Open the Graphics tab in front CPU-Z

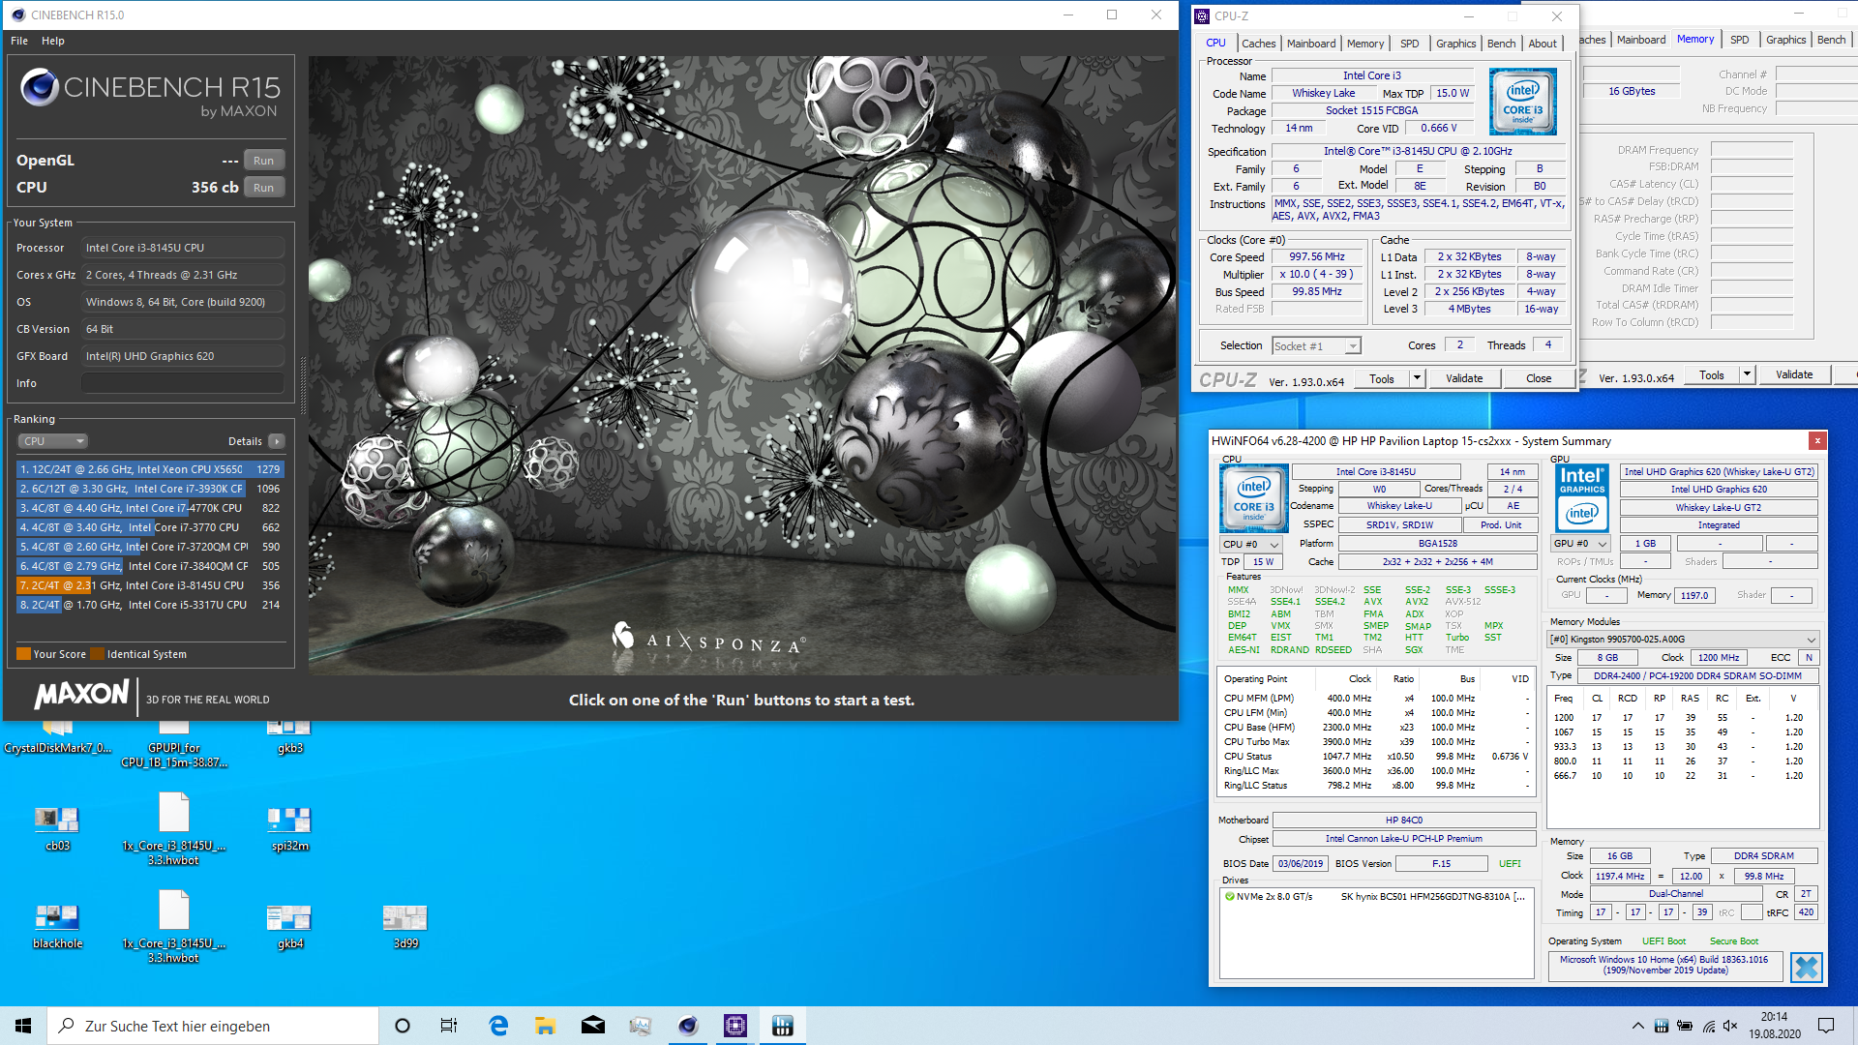click(x=1455, y=44)
